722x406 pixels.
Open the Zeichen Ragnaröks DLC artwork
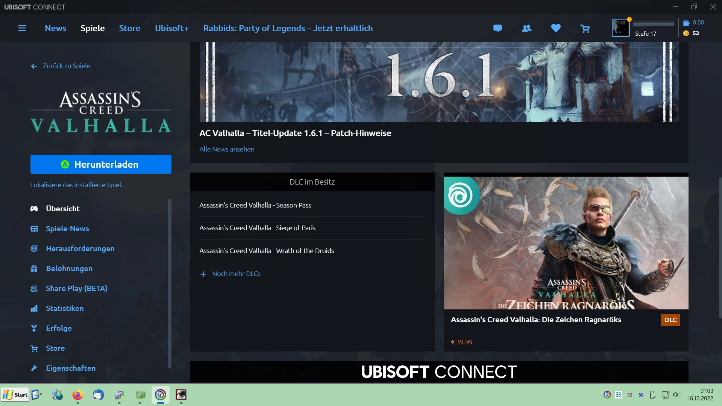click(x=566, y=243)
